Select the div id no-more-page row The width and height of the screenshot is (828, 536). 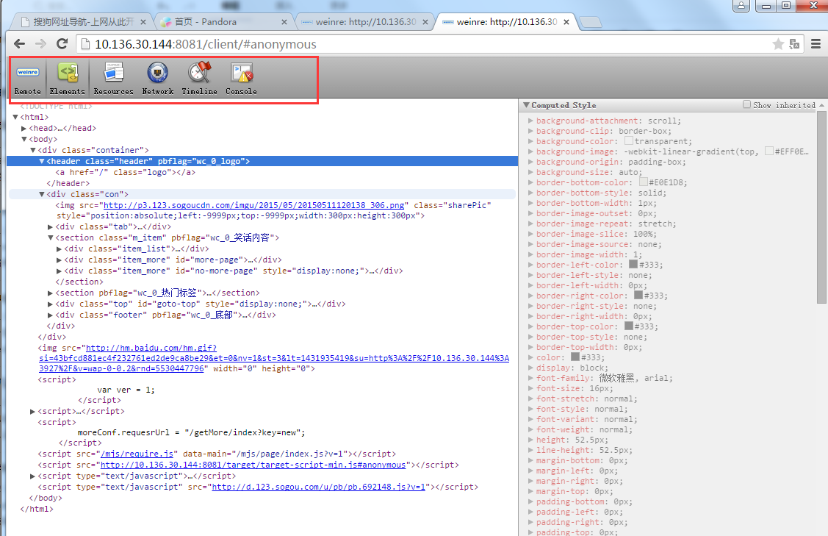(234, 271)
